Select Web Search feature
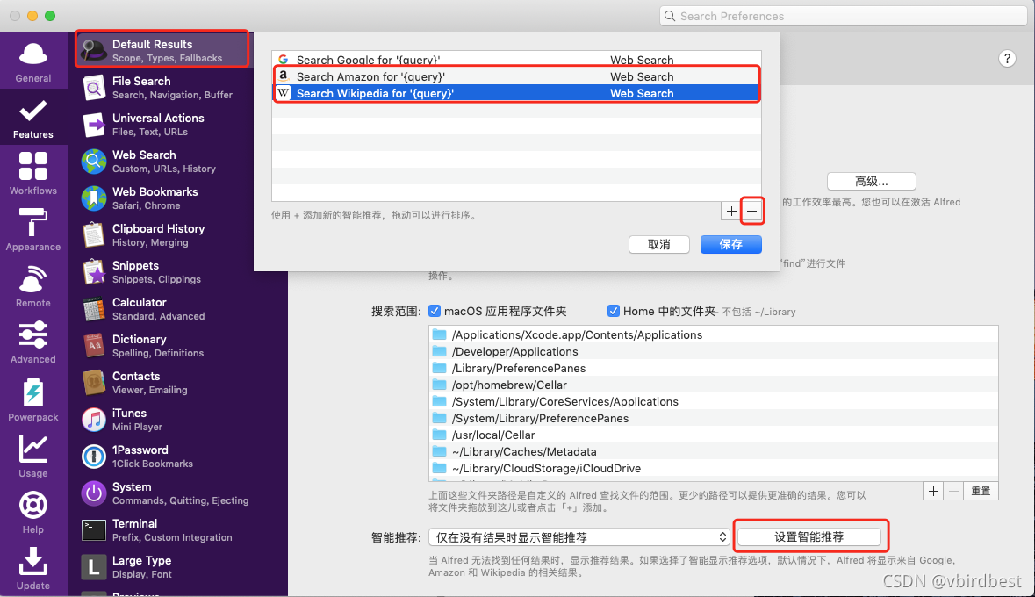This screenshot has height=597, width=1035. [x=162, y=162]
